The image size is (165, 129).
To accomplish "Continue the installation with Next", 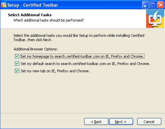I will tap(121, 122).
